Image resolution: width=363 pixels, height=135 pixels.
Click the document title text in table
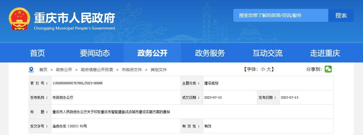pos(111,112)
